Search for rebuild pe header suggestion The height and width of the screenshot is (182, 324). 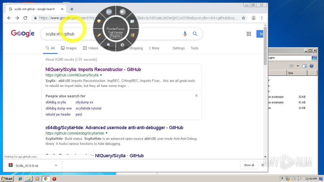pyautogui.click(x=58, y=115)
